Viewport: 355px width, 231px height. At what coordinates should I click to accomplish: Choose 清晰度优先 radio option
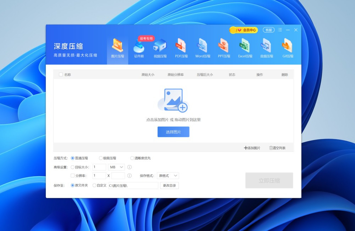(x=132, y=158)
